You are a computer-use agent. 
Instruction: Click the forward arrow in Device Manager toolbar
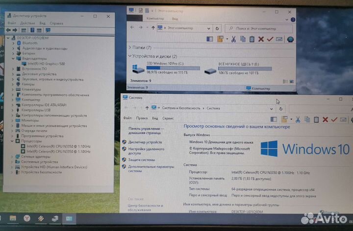(15, 30)
